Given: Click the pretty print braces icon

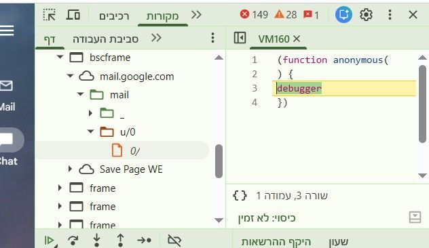Looking at the screenshot, I should pyautogui.click(x=240, y=196).
